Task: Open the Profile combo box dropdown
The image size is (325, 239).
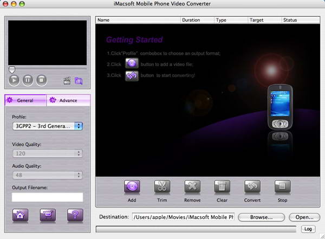Action: click(48, 126)
